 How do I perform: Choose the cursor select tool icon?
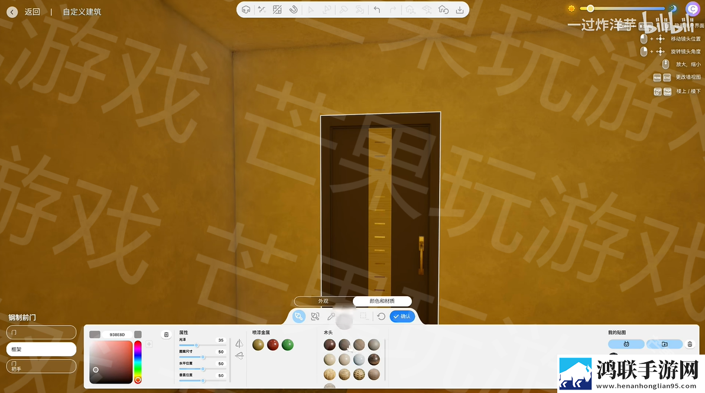click(x=311, y=9)
